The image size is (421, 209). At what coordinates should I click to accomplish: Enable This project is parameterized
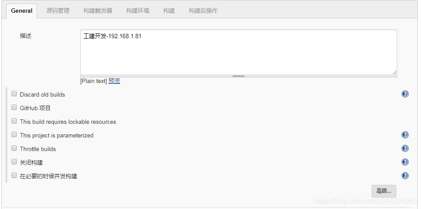14,135
